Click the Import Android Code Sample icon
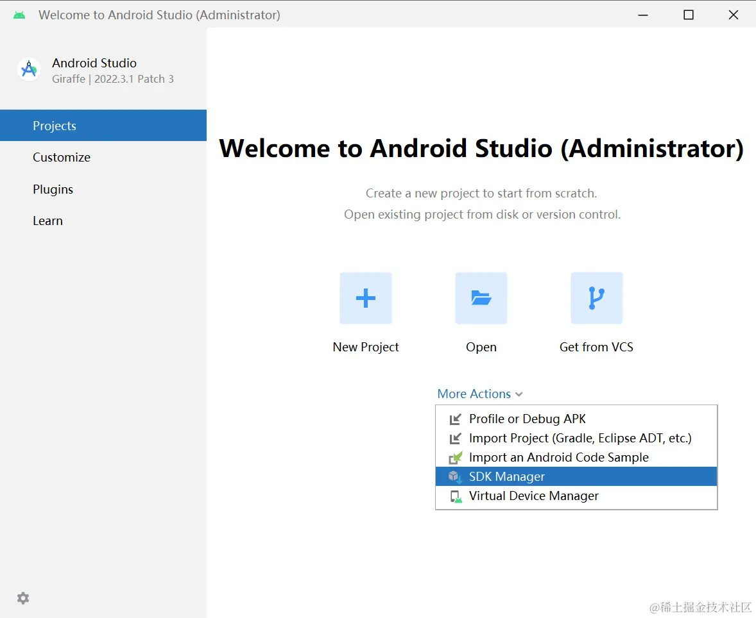The image size is (756, 618). (455, 458)
